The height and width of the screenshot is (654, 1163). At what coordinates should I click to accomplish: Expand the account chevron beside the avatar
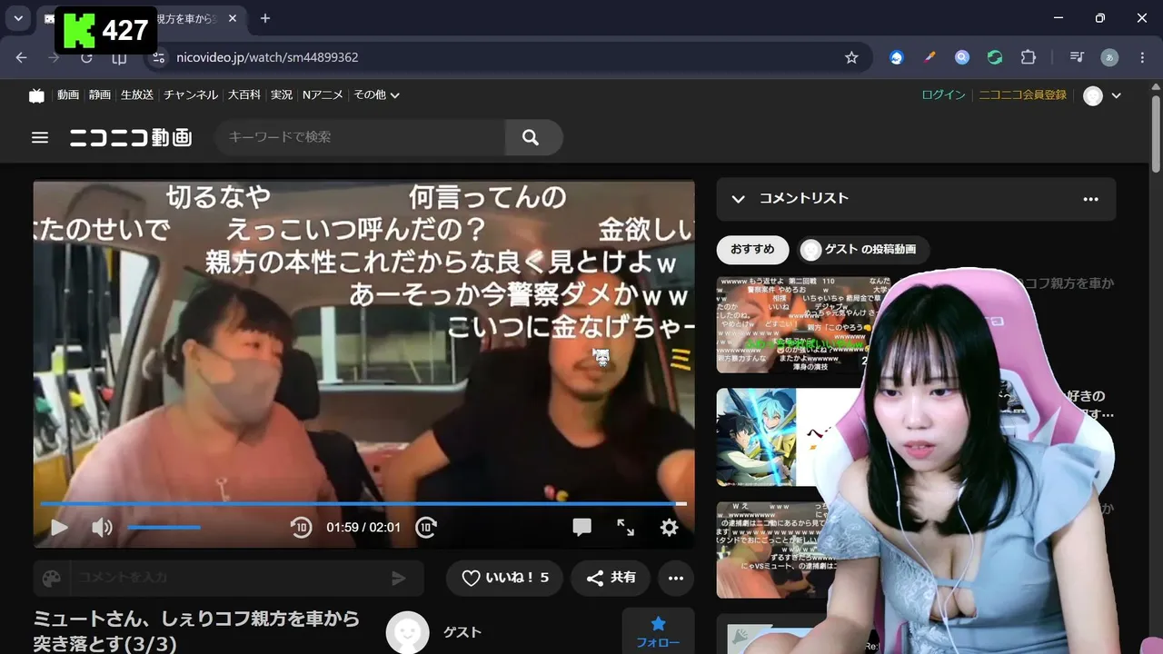[x=1117, y=95]
